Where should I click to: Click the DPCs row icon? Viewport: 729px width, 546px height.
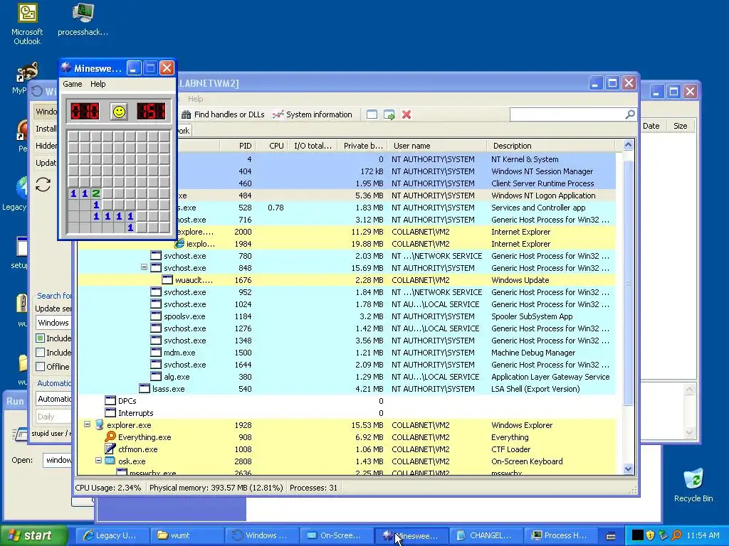[110, 401]
